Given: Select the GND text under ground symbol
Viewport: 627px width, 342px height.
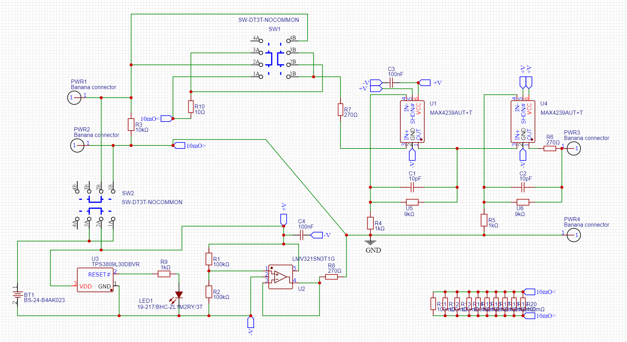Looking at the screenshot, I should click(373, 250).
